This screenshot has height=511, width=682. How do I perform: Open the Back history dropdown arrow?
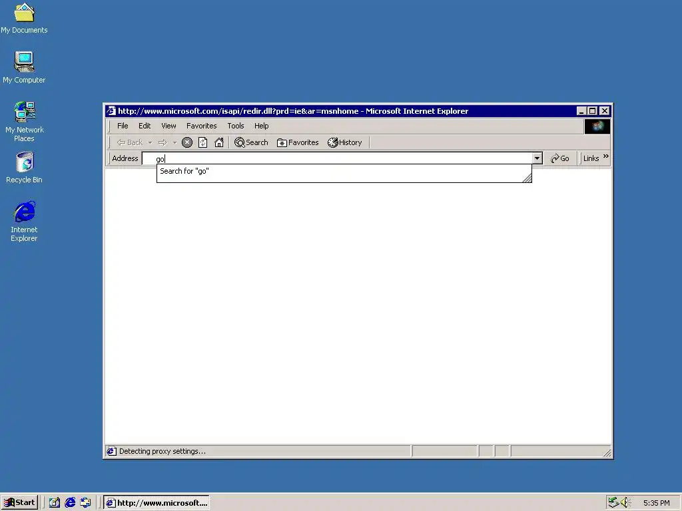tap(150, 142)
